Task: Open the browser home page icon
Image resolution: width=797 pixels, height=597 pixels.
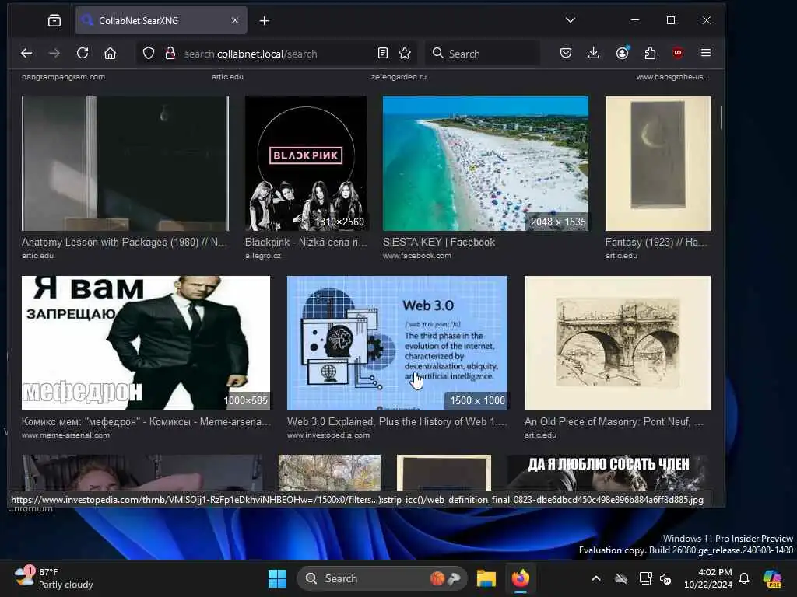Action: click(x=111, y=54)
